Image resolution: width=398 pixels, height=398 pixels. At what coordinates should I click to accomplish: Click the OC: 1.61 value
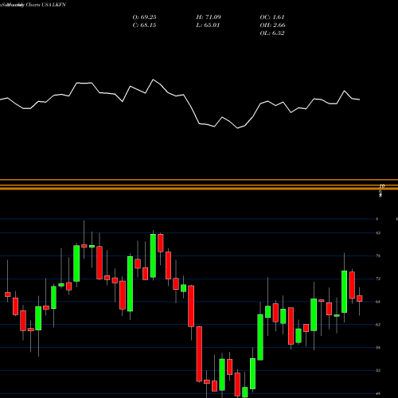(272, 18)
